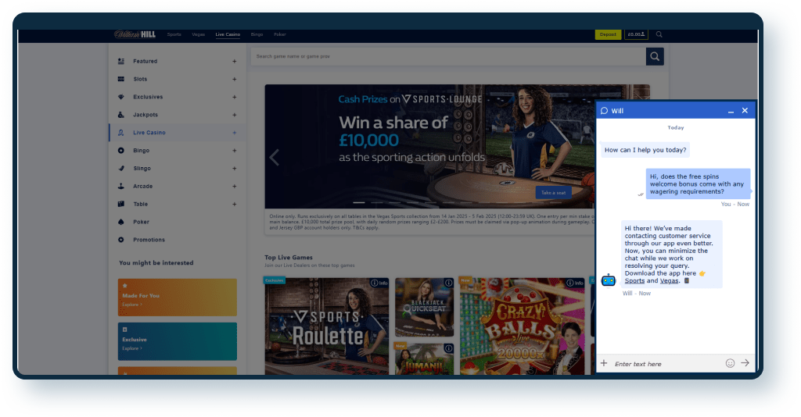Follow the Vegas app link in chat
Image resolution: width=801 pixels, height=417 pixels.
[x=670, y=281]
